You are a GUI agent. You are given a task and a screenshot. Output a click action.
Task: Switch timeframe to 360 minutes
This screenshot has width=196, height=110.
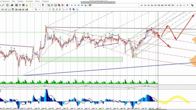(173, 5)
